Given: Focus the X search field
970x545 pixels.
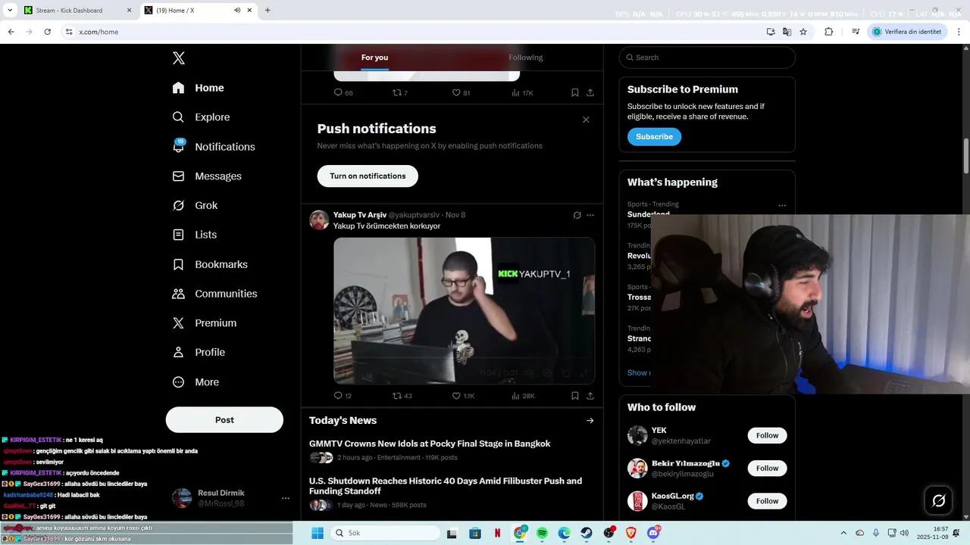Looking at the screenshot, I should coord(707,58).
